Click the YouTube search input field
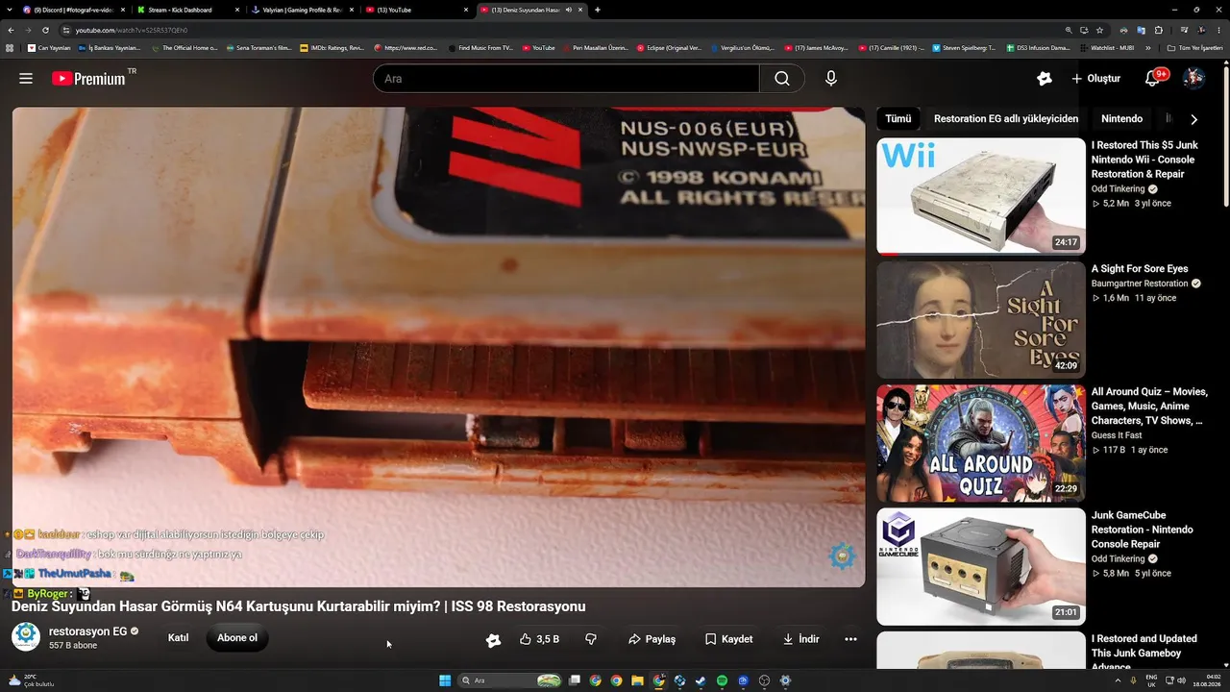 point(566,79)
